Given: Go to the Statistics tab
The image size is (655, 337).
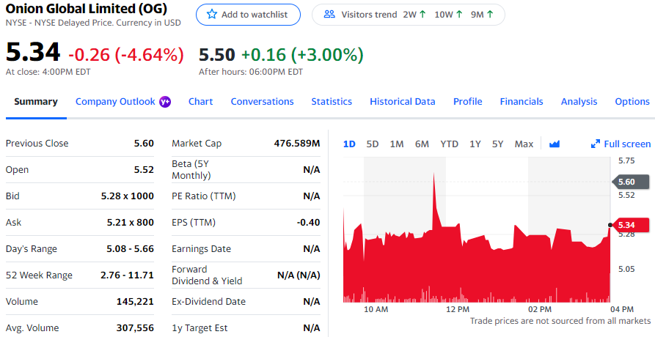Looking at the screenshot, I should pos(332,102).
